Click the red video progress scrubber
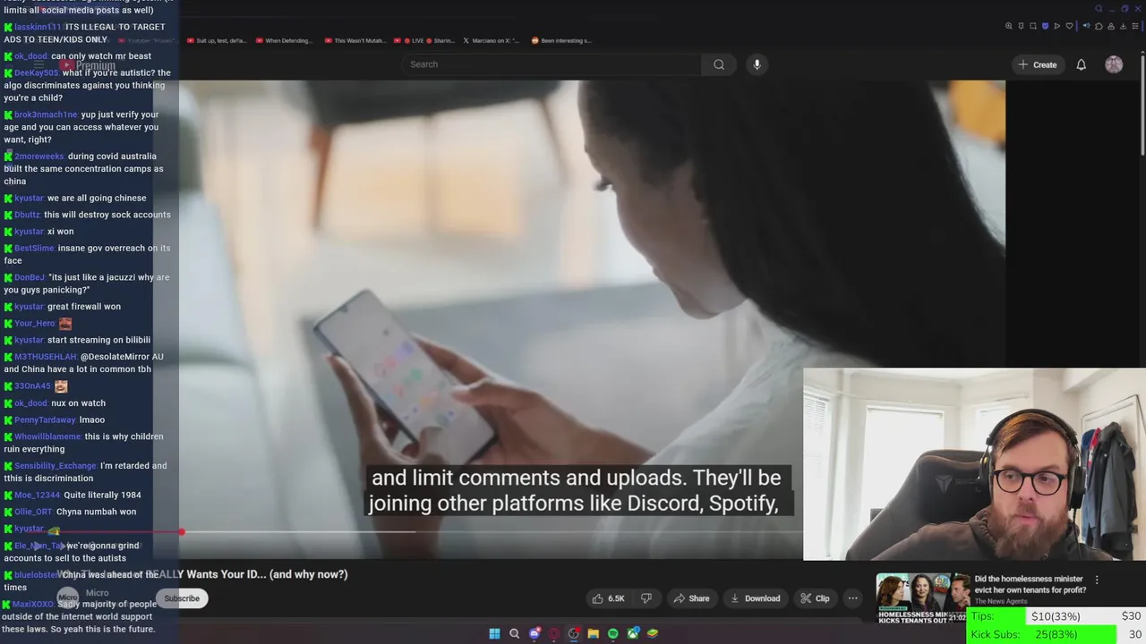The width and height of the screenshot is (1146, 644). click(x=182, y=532)
